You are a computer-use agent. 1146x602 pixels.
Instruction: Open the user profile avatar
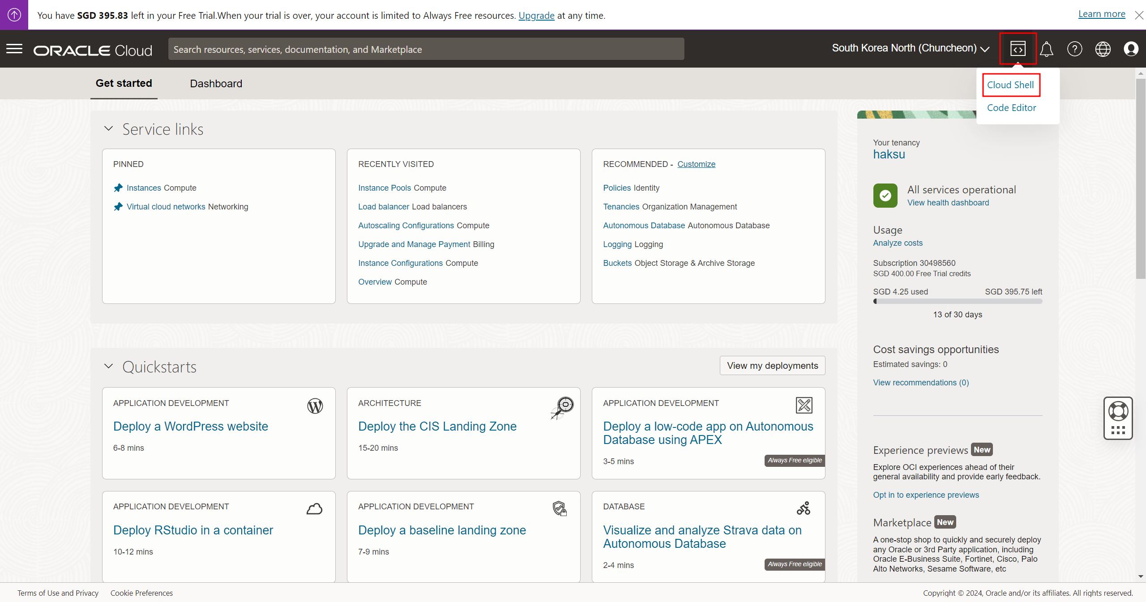(1131, 49)
